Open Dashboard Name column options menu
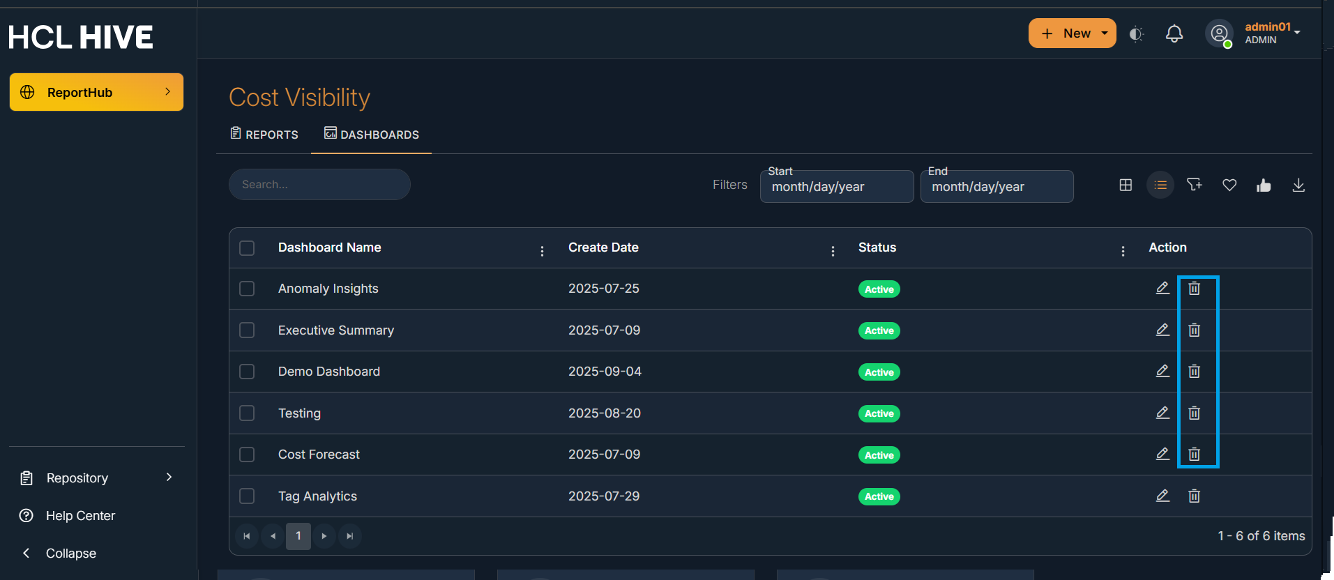This screenshot has width=1334, height=580. pyautogui.click(x=542, y=251)
